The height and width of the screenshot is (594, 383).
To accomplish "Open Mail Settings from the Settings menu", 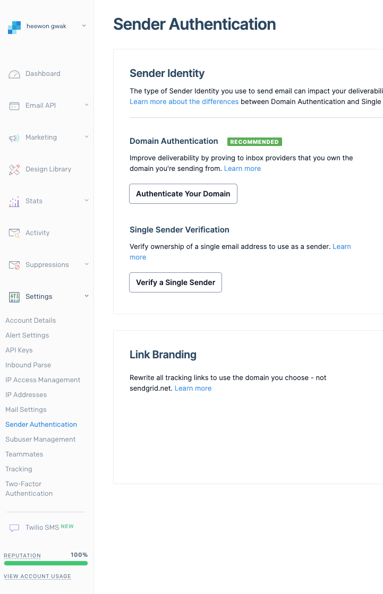I will tap(25, 409).
